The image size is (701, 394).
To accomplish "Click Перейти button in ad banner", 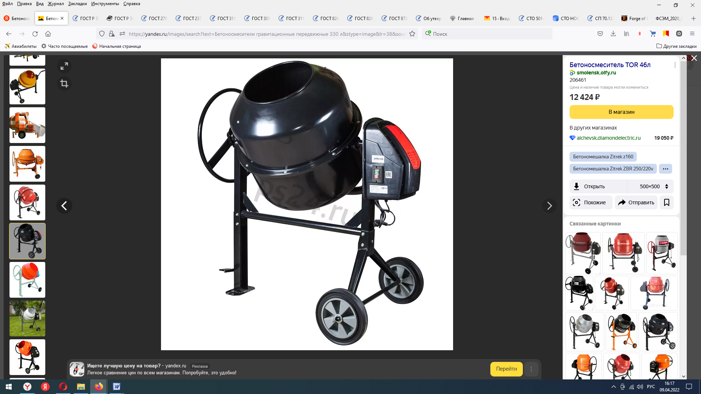I will point(506,369).
